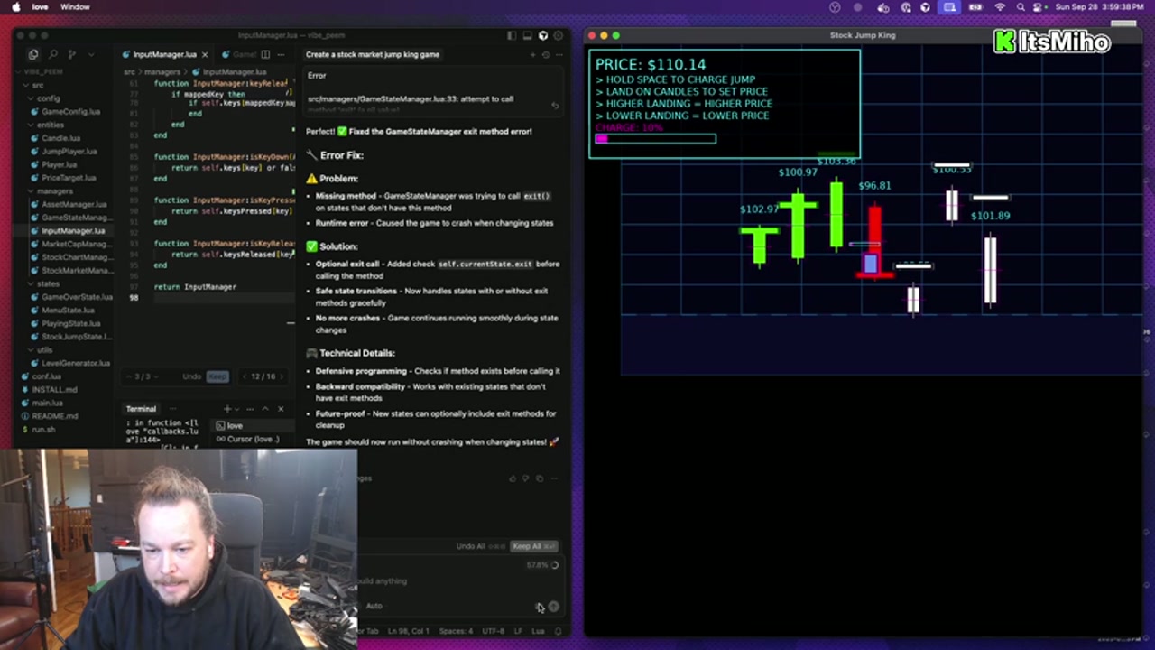The image size is (1155, 650).
Task: Close the InputManager.lua editor tab
Action: coord(205,54)
